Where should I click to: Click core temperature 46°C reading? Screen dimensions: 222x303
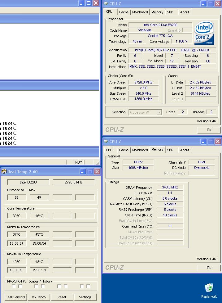pyautogui.click(x=39, y=216)
